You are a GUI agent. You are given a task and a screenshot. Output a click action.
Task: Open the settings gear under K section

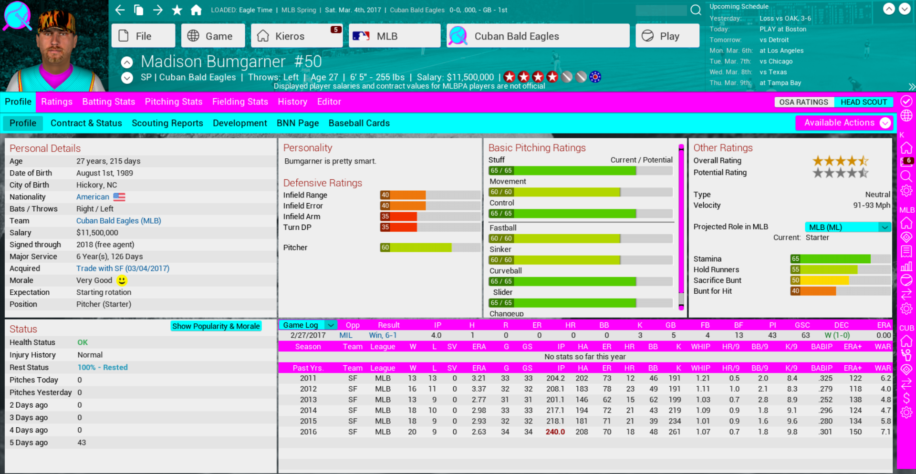click(906, 191)
